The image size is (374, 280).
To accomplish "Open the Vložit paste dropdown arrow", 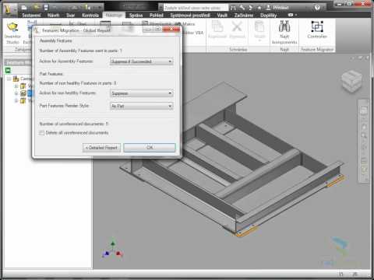I will point(259,40).
